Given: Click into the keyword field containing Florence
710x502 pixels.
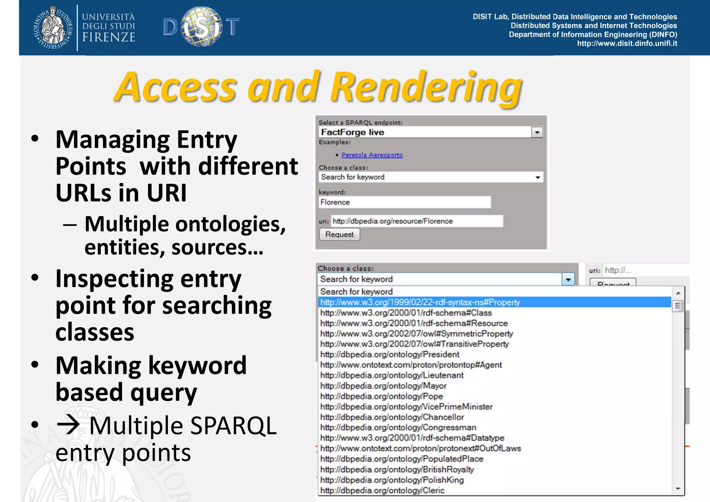Looking at the screenshot, I should click(405, 202).
